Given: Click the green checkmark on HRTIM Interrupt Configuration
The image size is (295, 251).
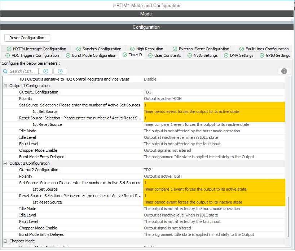Looking at the screenshot, I should (8, 49).
